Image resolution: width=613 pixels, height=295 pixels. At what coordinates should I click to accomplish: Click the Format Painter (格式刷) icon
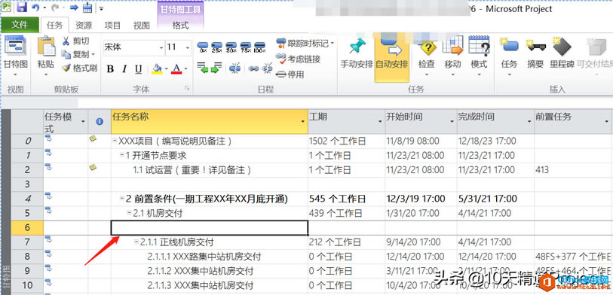[x=66, y=68]
